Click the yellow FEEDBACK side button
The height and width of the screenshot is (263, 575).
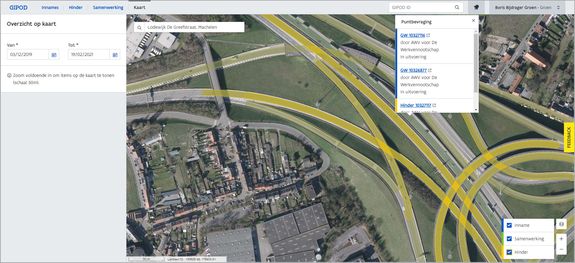coord(569,137)
